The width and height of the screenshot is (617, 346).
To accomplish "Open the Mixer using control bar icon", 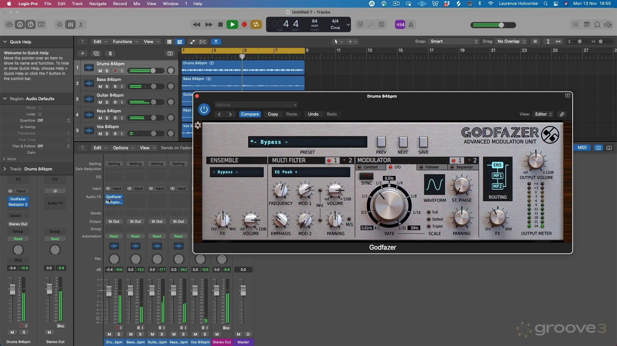I will 70,25.
